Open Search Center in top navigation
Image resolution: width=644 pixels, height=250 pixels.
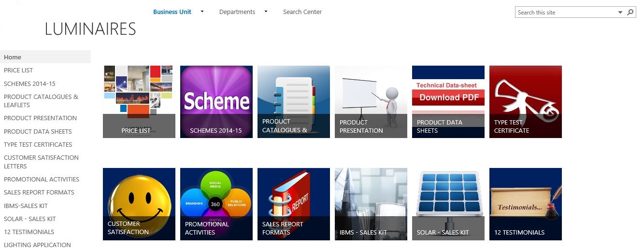click(302, 12)
